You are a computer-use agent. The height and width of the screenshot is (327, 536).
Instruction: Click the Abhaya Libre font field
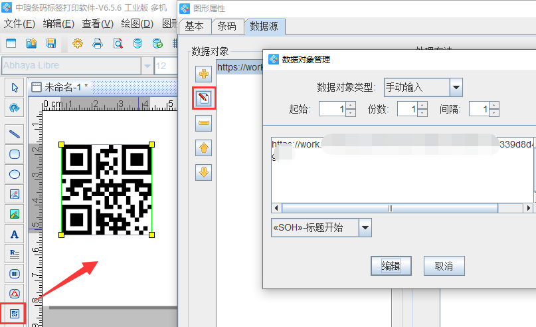(x=71, y=66)
